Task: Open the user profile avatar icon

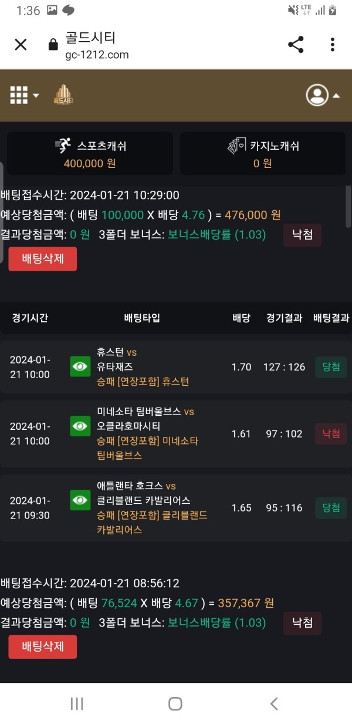Action: (x=317, y=95)
